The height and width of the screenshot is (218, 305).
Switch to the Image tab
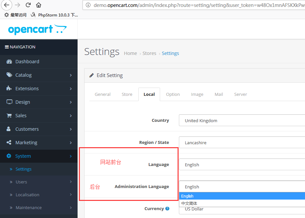click(197, 94)
